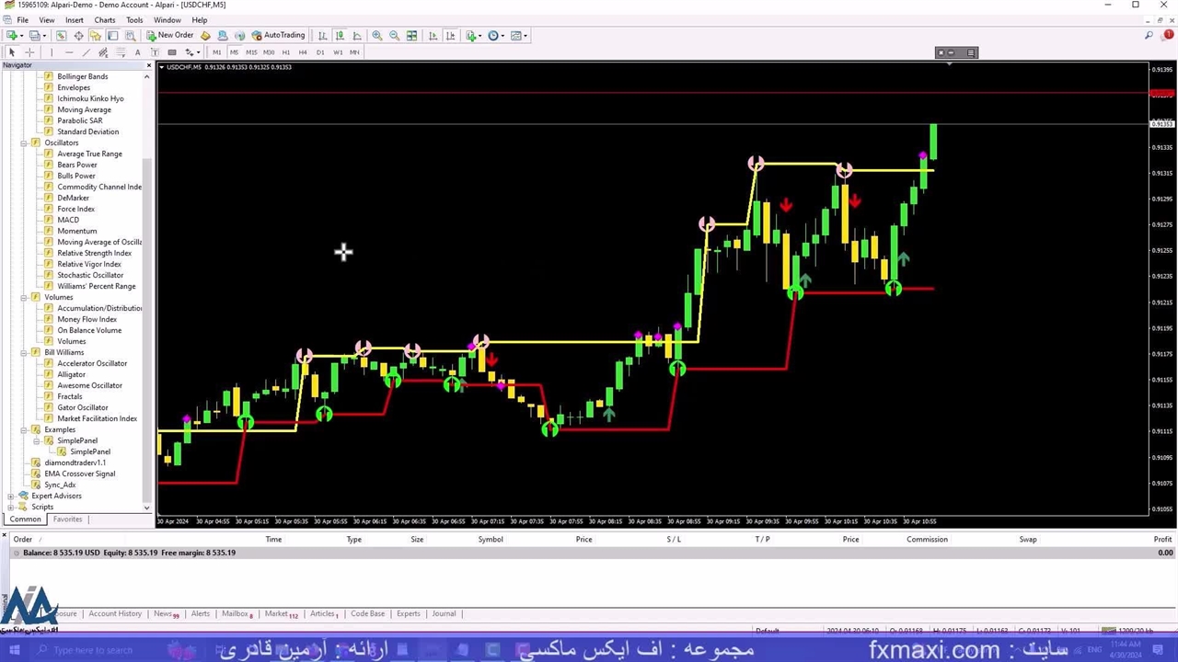The image size is (1178, 662).
Task: Expand the Expert Advisors tree node
Action: pyautogui.click(x=11, y=496)
